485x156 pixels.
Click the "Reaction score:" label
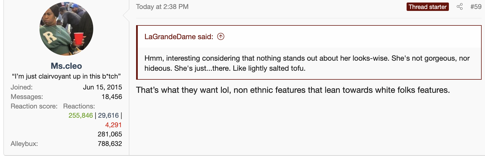34,106
